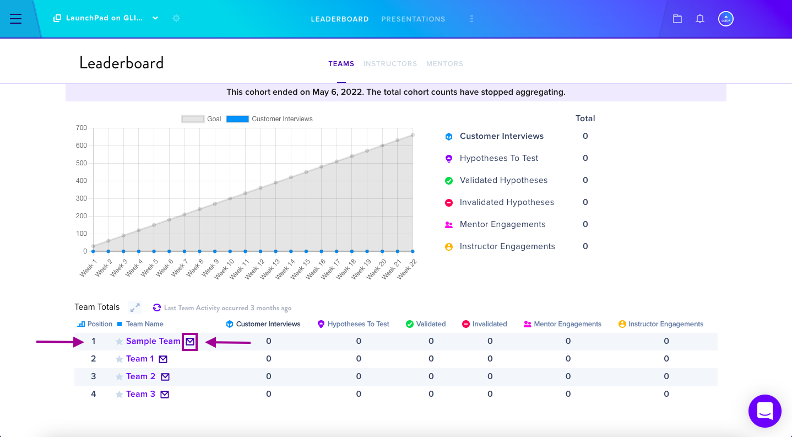Click the envelope icon next to Sample Team
792x437 pixels.
click(190, 342)
